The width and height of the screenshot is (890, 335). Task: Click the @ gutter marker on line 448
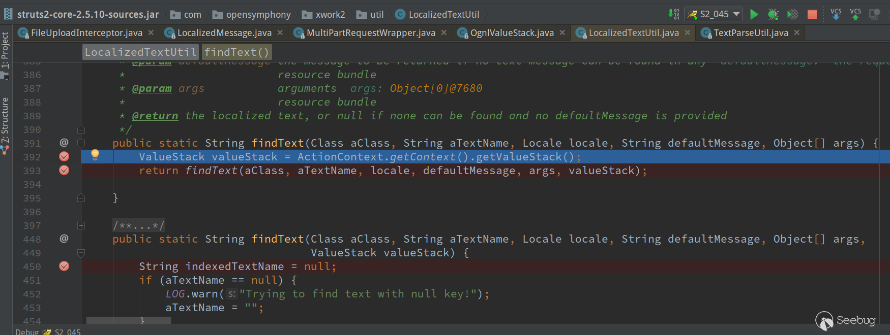[x=64, y=239]
